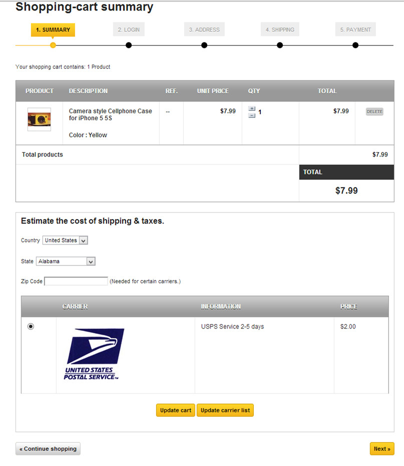This screenshot has height=466, width=404.
Task: Open the Country dropdown
Action: coord(65,240)
